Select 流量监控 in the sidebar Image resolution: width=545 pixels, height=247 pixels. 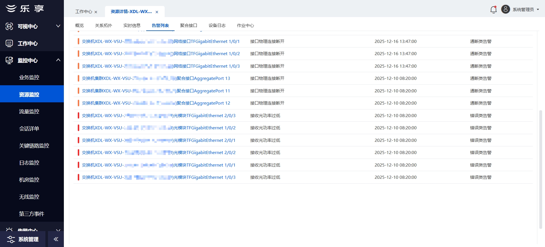pos(29,112)
